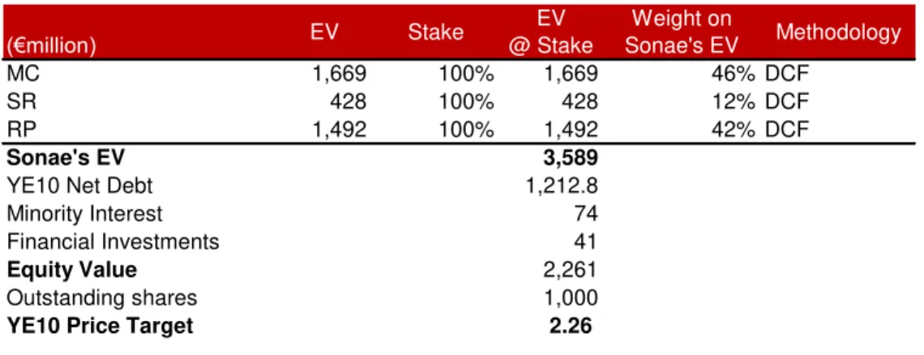Click the (€million) units label
Viewport: 924px width, 355px height.
click(51, 46)
